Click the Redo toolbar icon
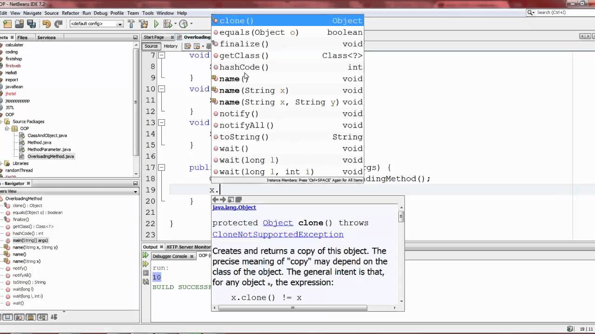Screen dimensions: 595x334 [59, 24]
